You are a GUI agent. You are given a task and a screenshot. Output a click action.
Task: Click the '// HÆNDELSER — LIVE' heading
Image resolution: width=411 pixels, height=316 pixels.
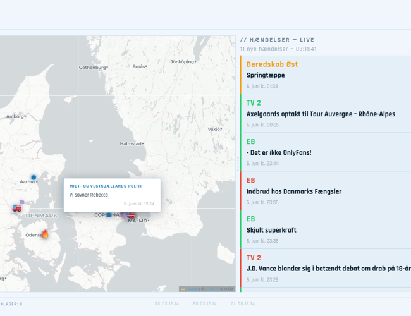[x=277, y=40]
